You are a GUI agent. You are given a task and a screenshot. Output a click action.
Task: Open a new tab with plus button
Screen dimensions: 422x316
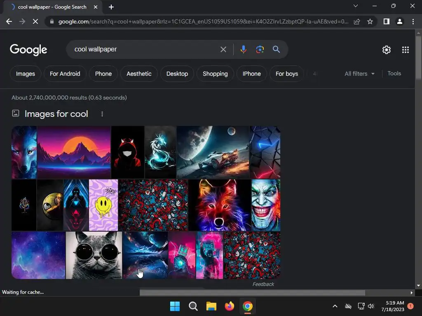pos(111,7)
